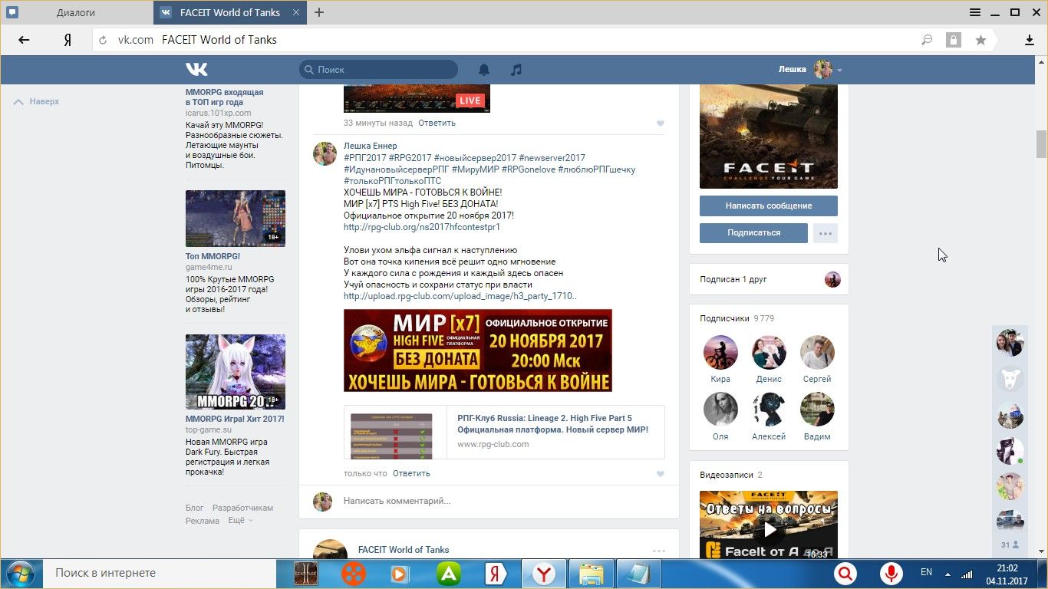The height and width of the screenshot is (589, 1048).
Task: Click the vertical page scrollbar thumb
Action: [x=1041, y=143]
